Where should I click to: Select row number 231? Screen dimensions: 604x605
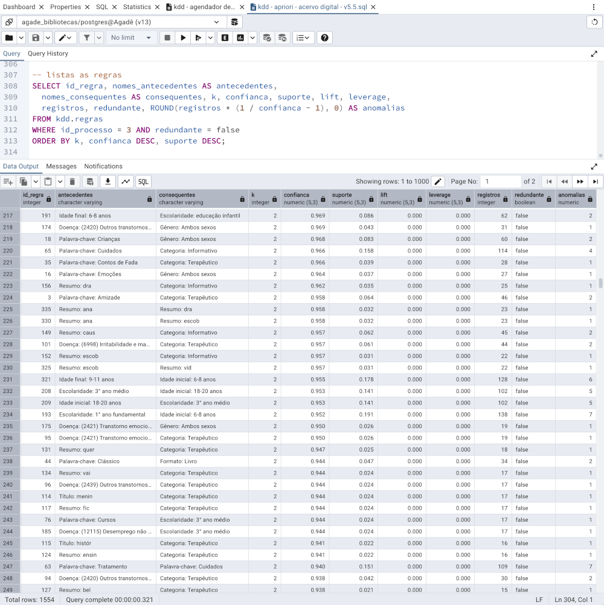(9, 380)
